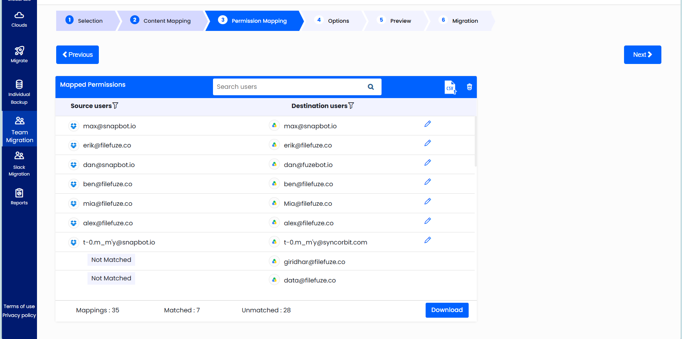This screenshot has width=682, height=339.
Task: Click the Mapped Permissions title
Action: tap(93, 85)
